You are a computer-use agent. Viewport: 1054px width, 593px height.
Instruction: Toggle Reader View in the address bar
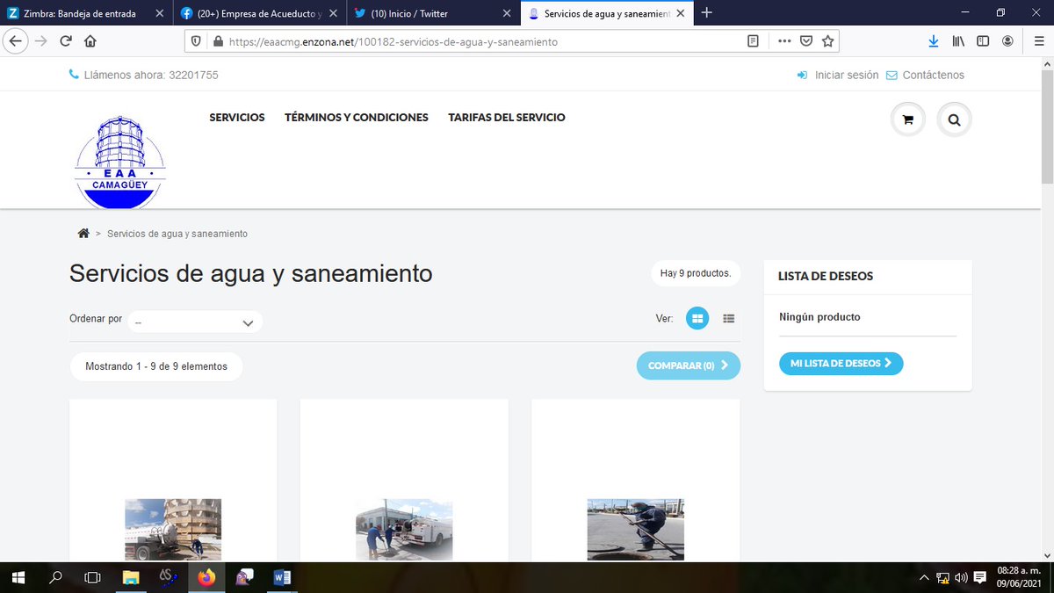click(x=754, y=40)
